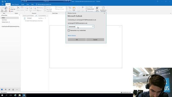Close the Windows Security dialog
The image size is (172, 97).
pos(104,13)
